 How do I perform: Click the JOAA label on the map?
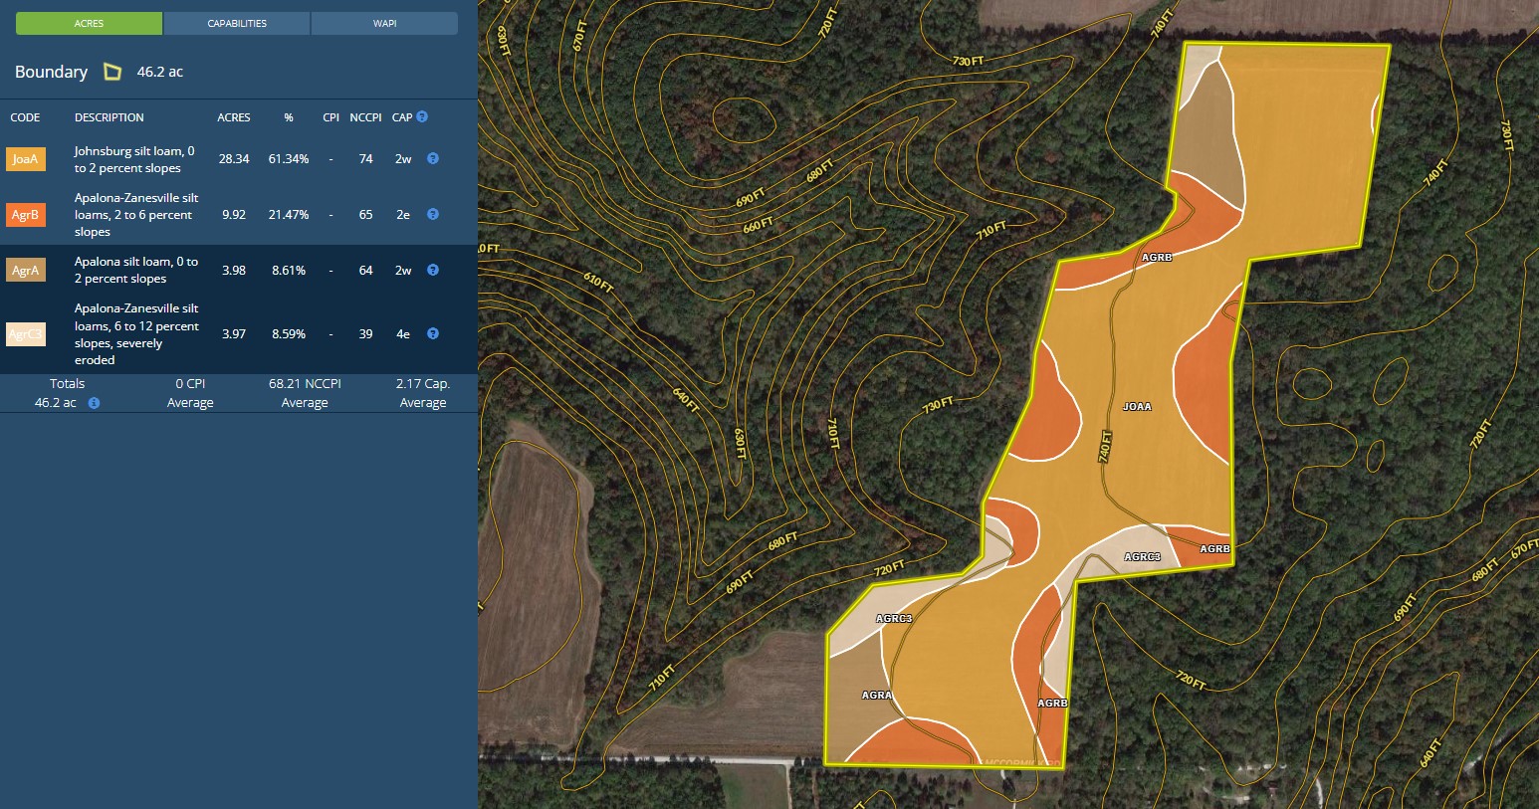pos(1137,406)
